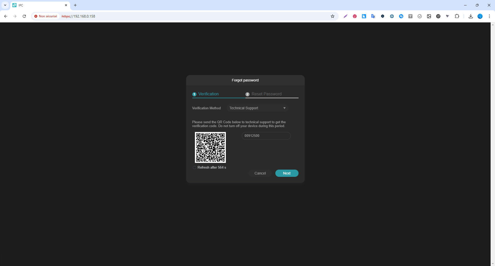Close the IPC tab
Image resolution: width=495 pixels, height=266 pixels.
(66, 5)
